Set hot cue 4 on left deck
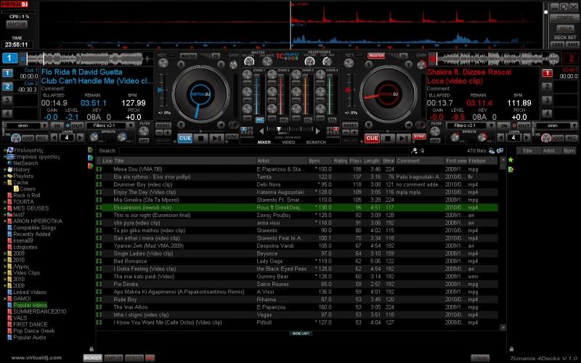581x363 pixels. click(7, 113)
